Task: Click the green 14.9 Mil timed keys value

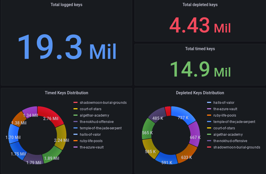Action: pyautogui.click(x=200, y=69)
